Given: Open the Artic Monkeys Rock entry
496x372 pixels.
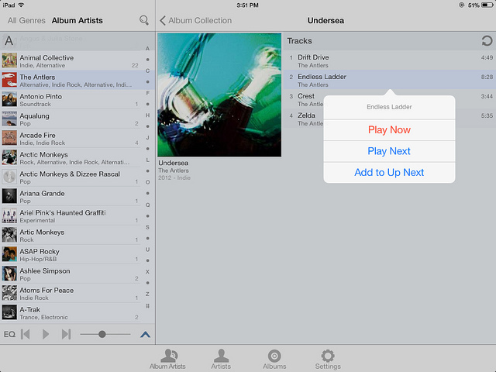Looking at the screenshot, I should pos(71,235).
